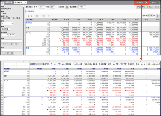The height and width of the screenshot is (116, 161).
Task: Select spreadsheet column header D
Action: click(x=49, y=62)
